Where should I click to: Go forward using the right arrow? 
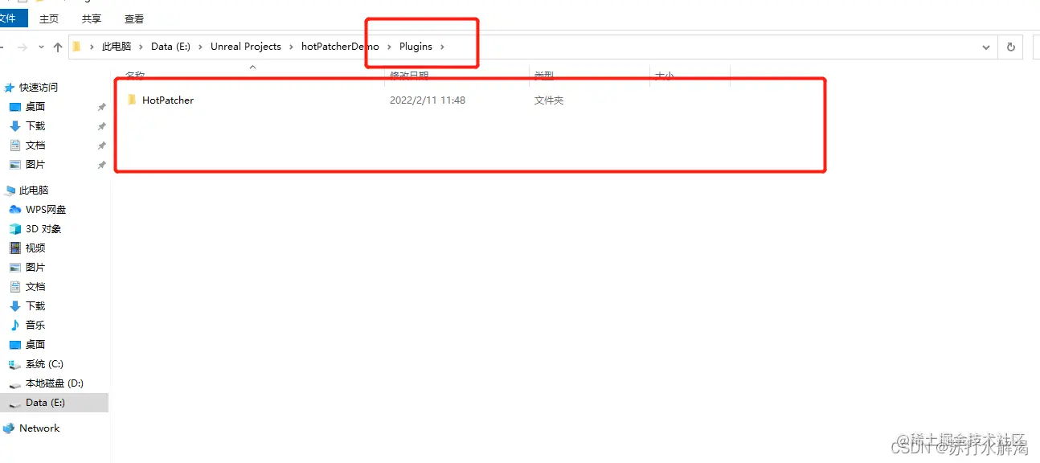click(23, 47)
